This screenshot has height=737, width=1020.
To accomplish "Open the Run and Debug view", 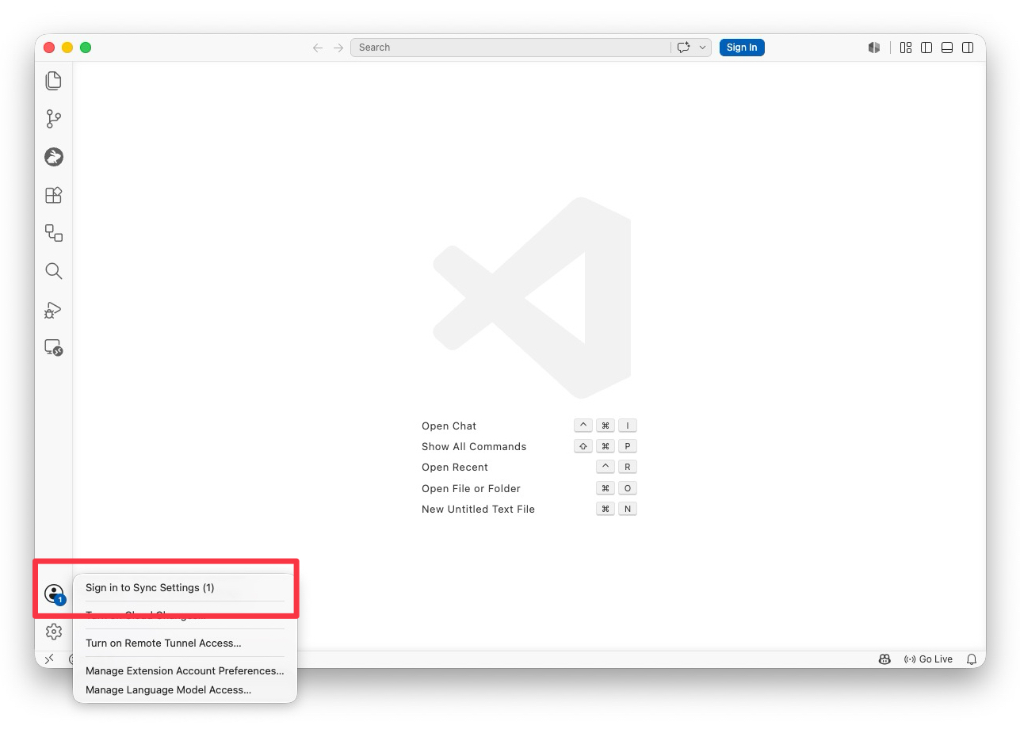I will tap(53, 310).
